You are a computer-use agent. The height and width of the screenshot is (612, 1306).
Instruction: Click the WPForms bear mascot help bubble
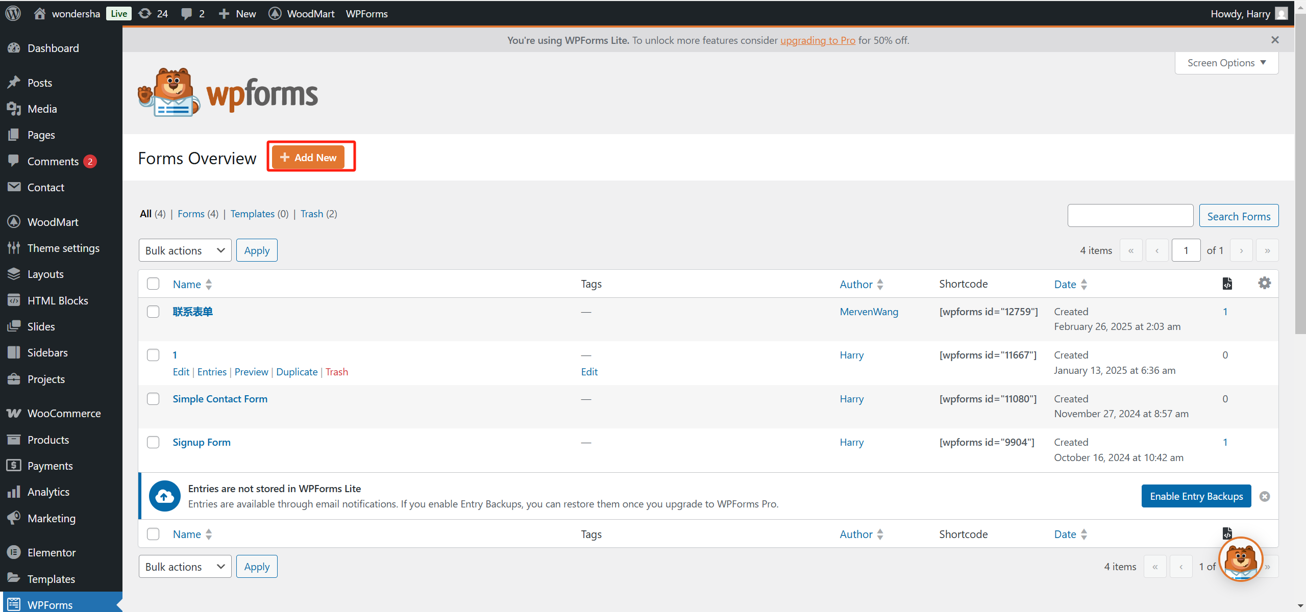1240,559
